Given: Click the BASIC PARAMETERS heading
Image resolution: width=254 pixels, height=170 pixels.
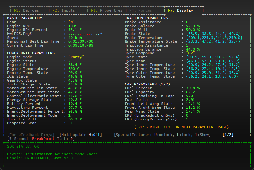Looking at the screenshot, I should (x=25, y=18).
